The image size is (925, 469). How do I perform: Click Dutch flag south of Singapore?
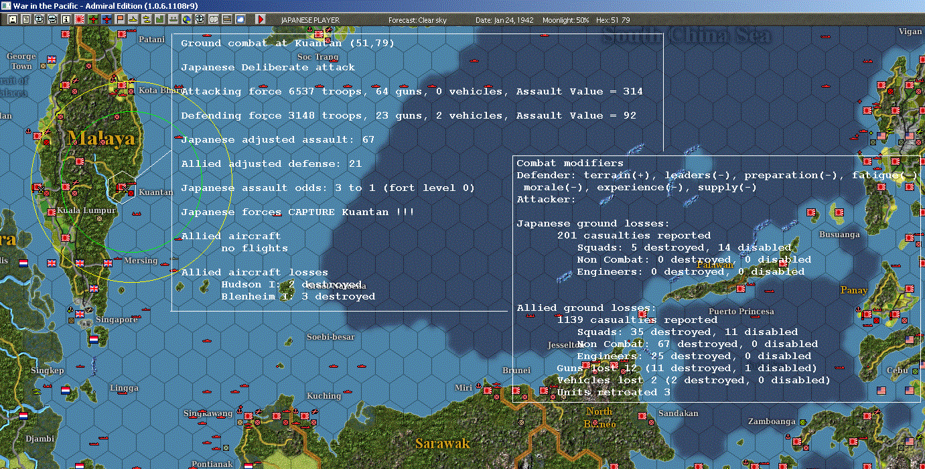point(93,340)
